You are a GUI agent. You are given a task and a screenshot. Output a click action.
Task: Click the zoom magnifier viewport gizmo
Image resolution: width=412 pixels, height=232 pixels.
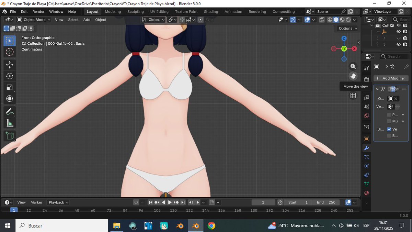coord(353,66)
